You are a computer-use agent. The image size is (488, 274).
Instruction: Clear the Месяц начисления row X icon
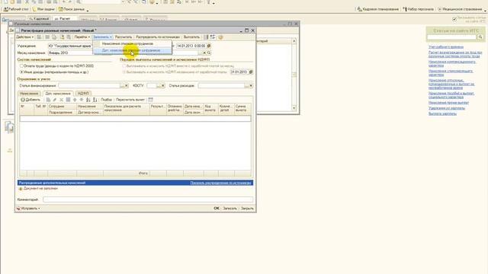(204, 53)
